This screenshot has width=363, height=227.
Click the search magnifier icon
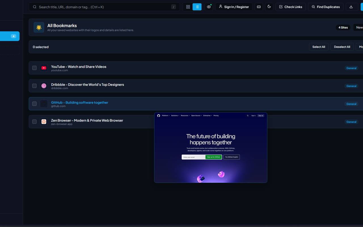(x=35, y=7)
